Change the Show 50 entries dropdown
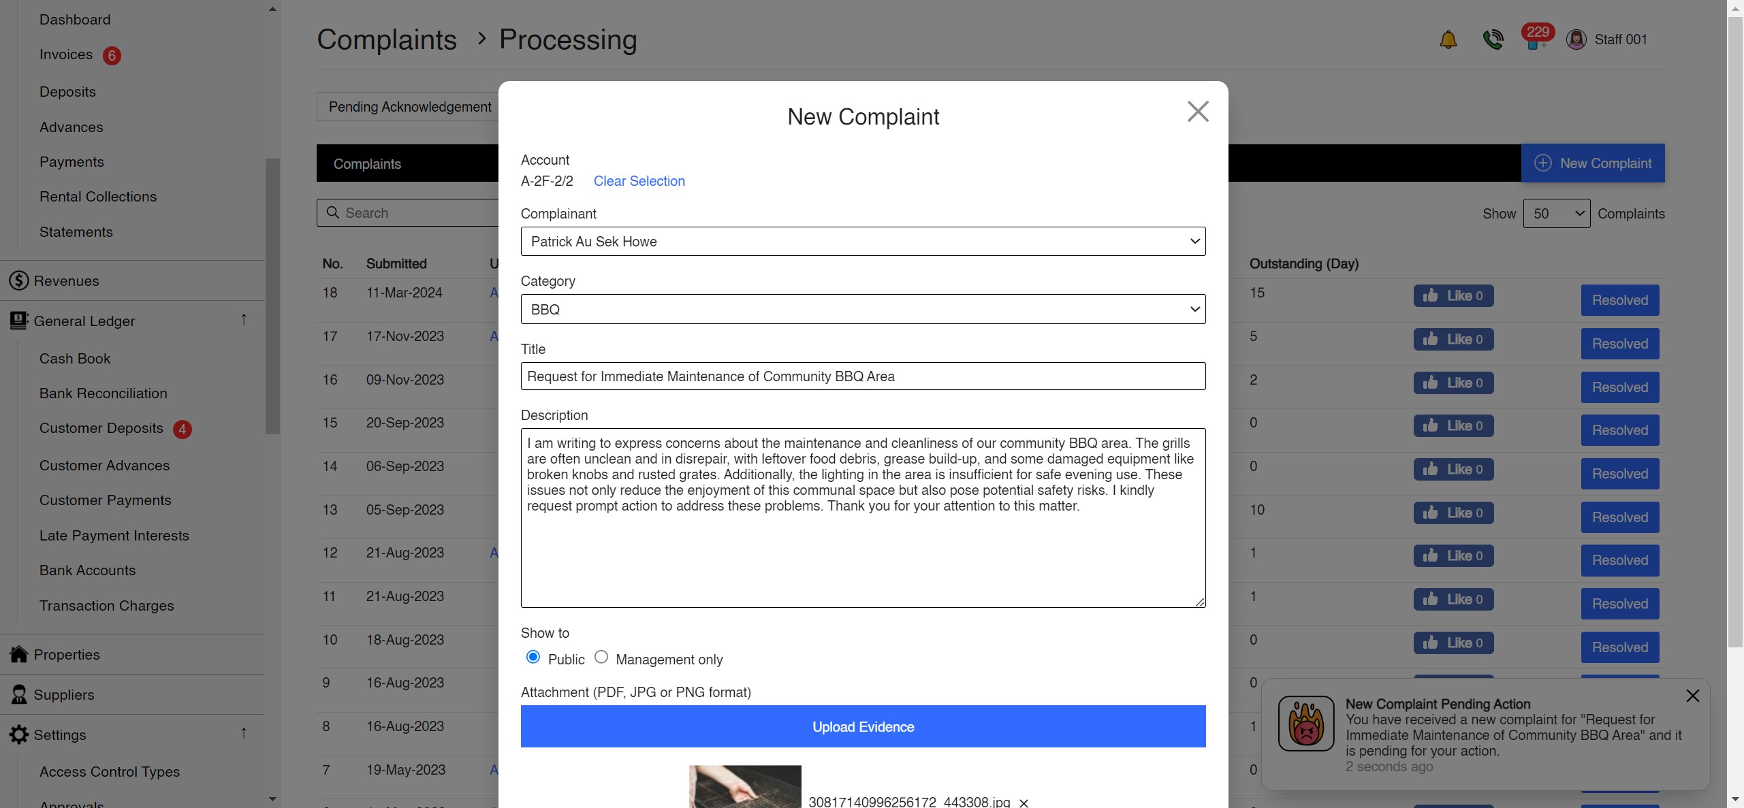The height and width of the screenshot is (808, 1744). click(x=1557, y=213)
